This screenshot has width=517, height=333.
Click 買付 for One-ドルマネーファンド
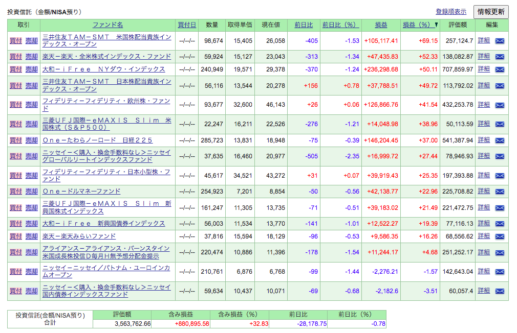15,191
